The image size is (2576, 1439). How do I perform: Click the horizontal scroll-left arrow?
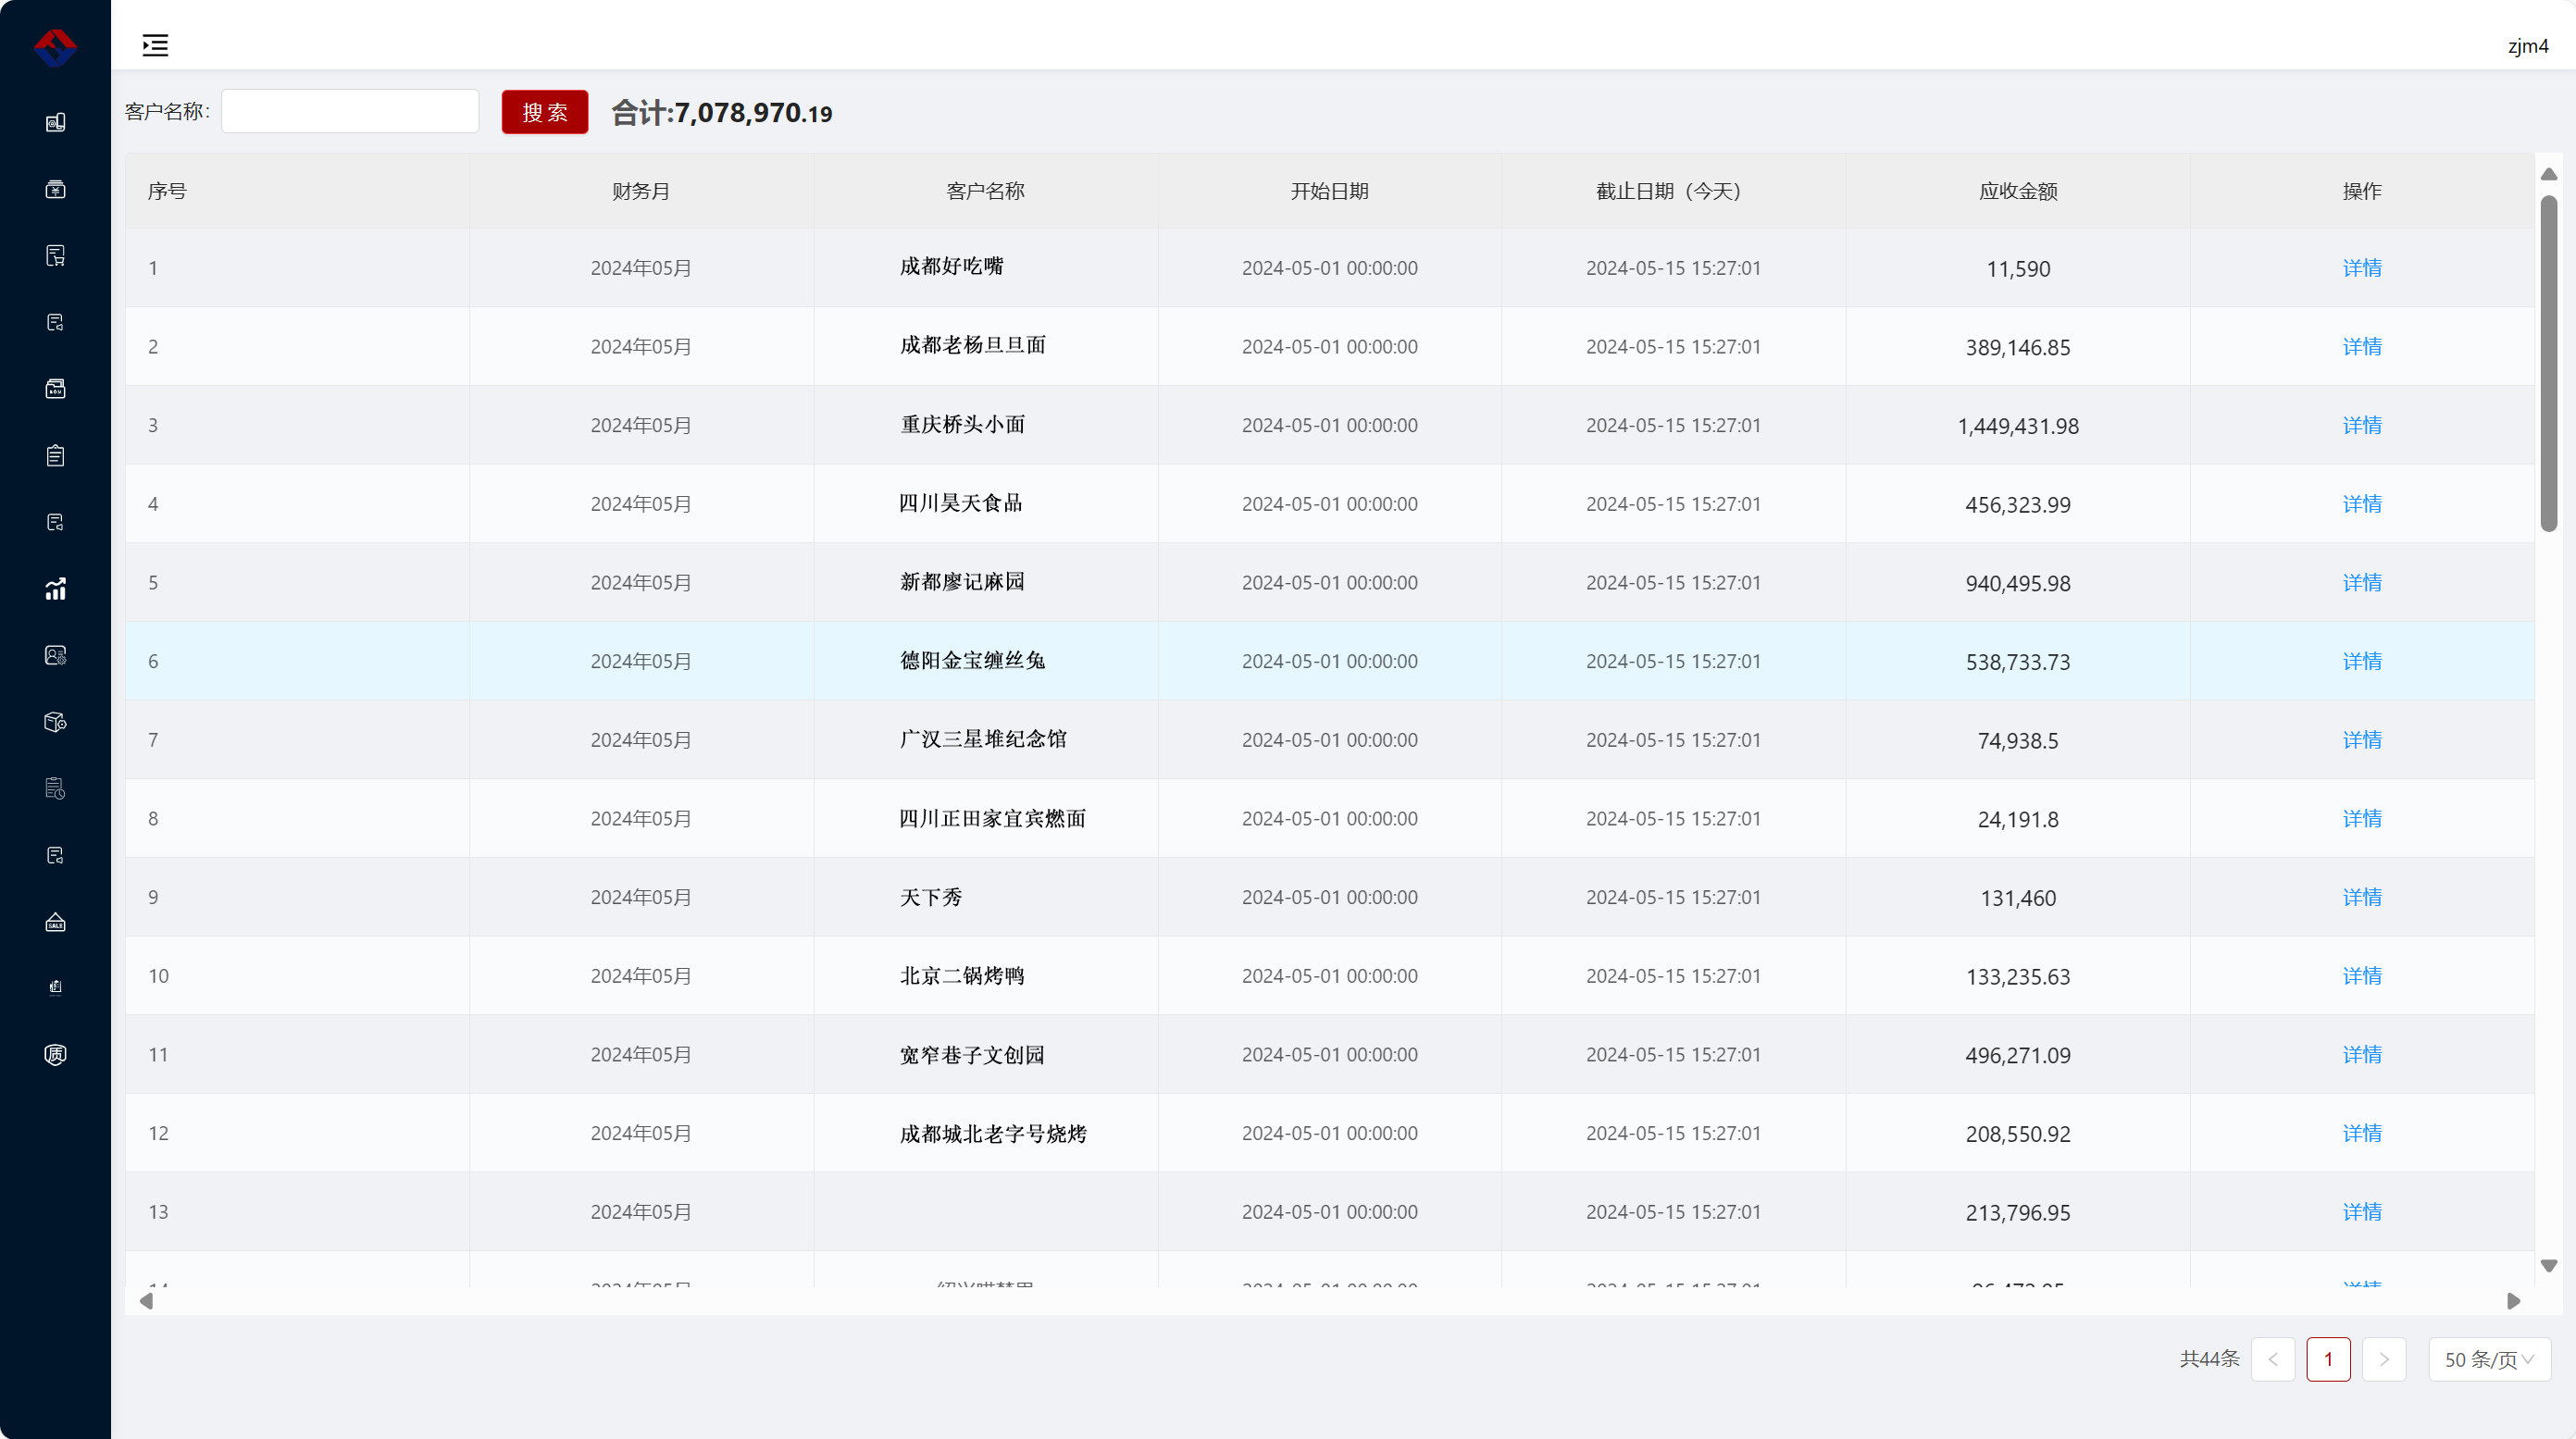click(146, 1301)
